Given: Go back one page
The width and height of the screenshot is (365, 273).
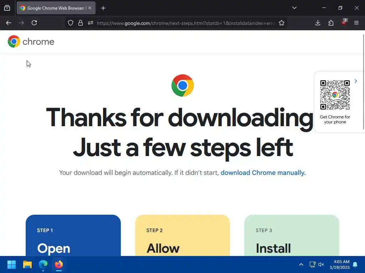Looking at the screenshot, I should (9, 23).
